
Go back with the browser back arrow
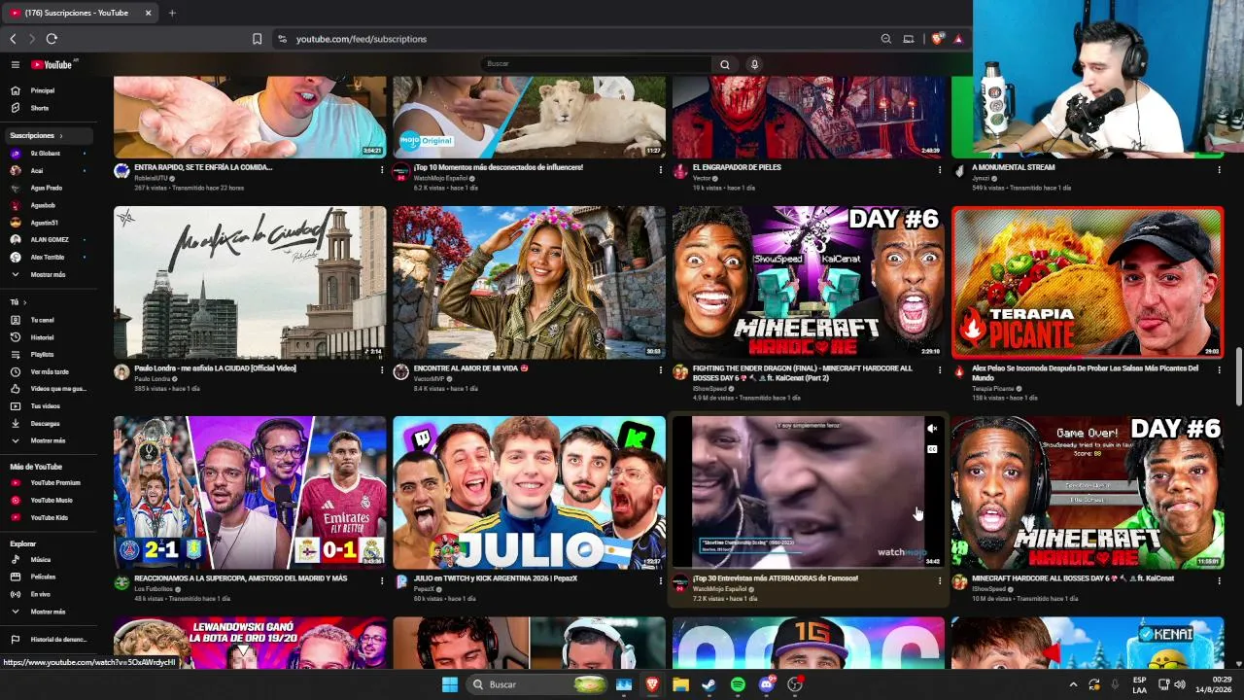(13, 39)
